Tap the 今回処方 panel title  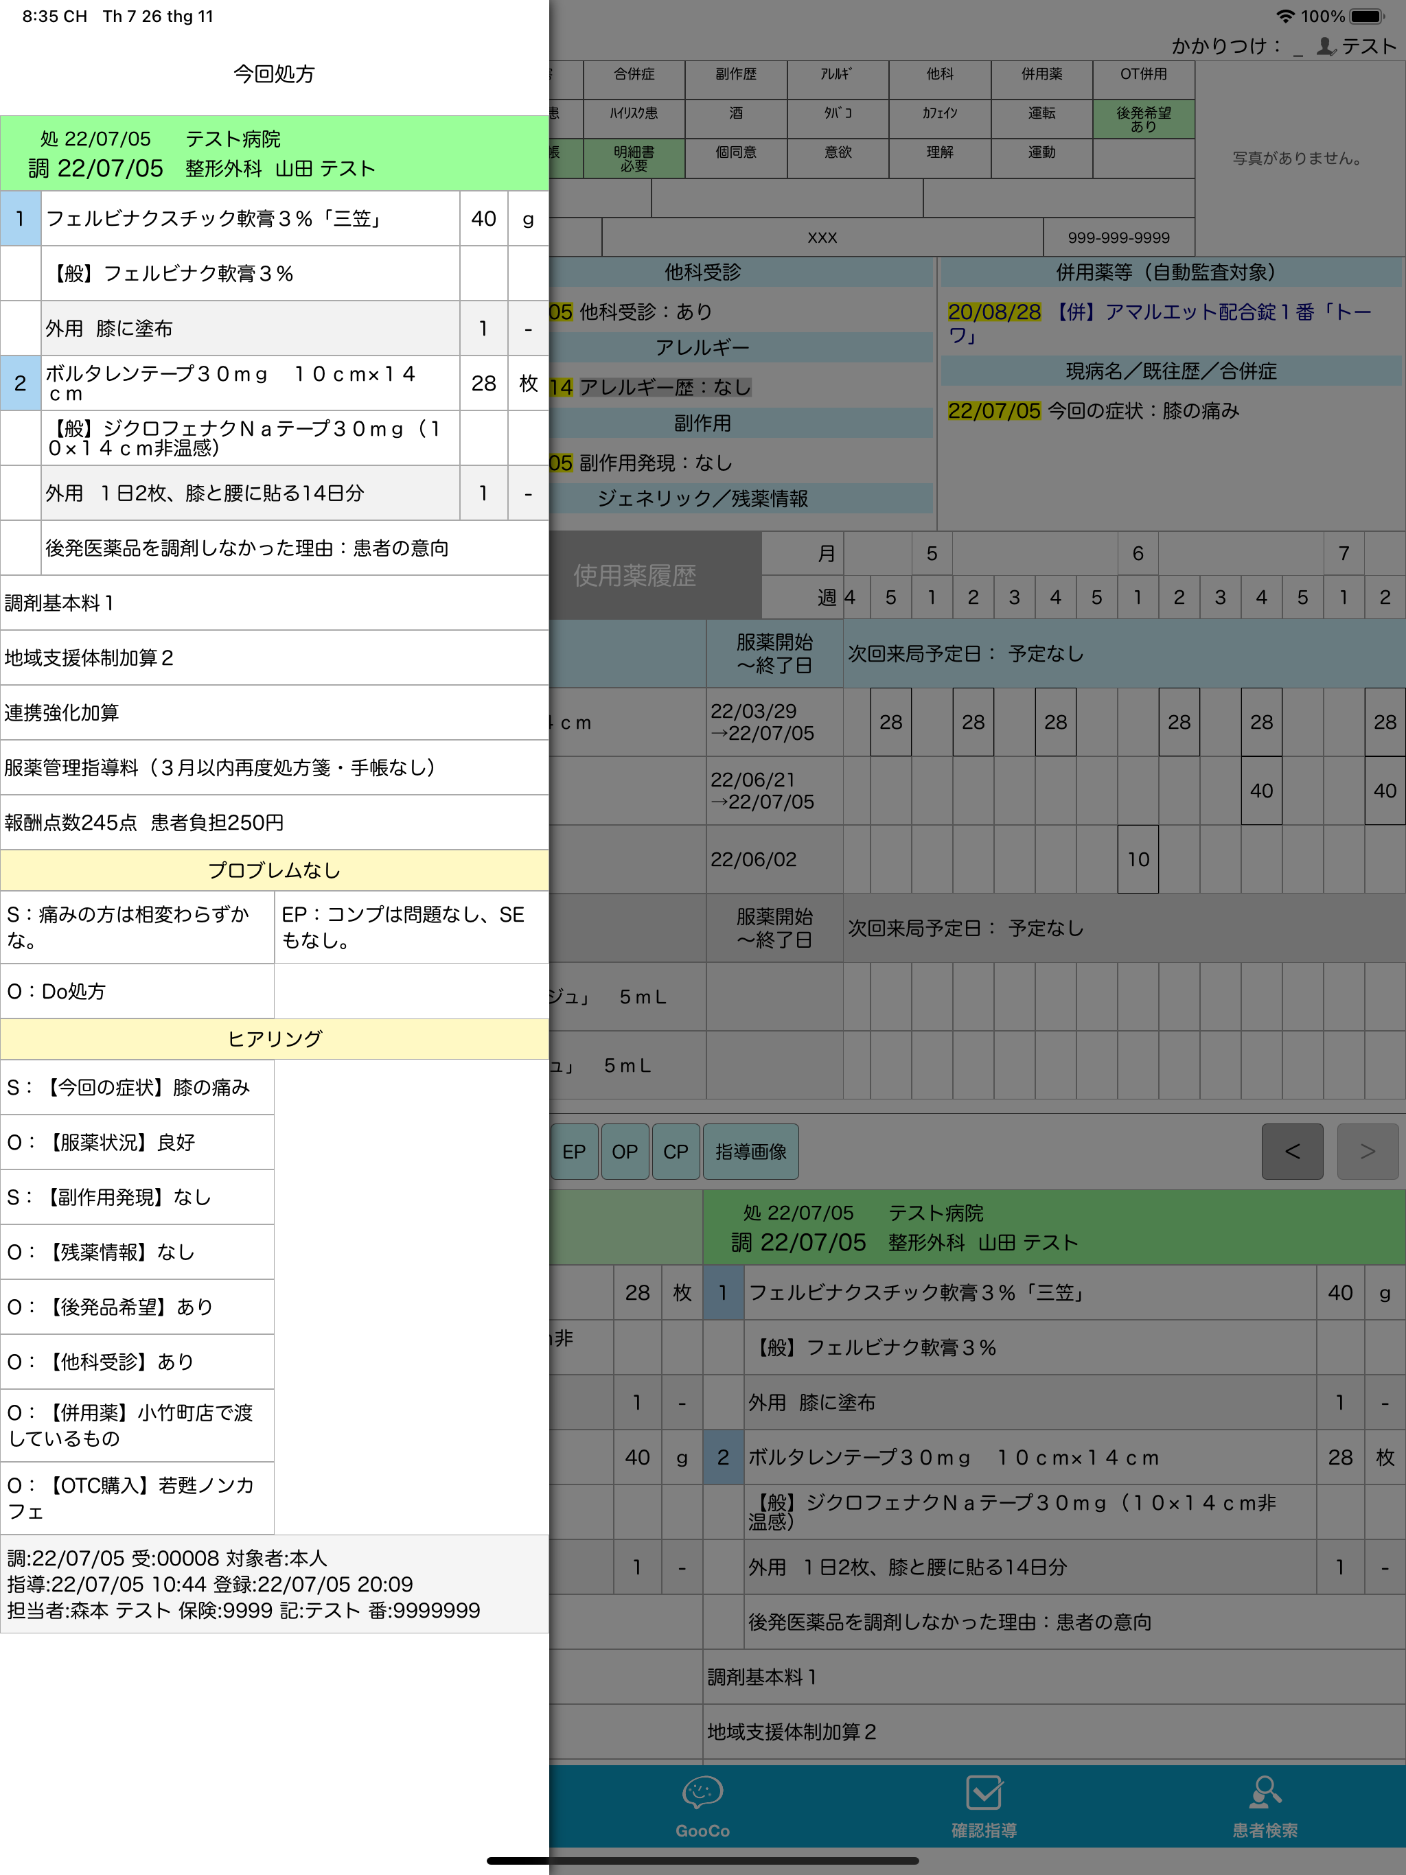pos(274,73)
